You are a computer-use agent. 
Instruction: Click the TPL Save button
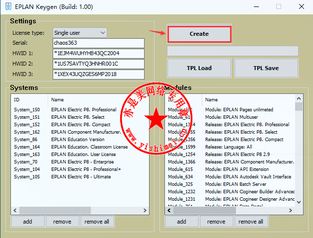coord(266,68)
